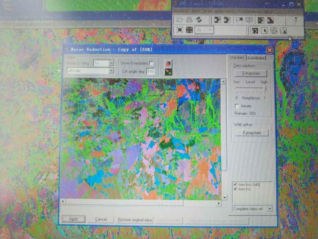Select the arrow pointer tool in Tango toolbar
The width and height of the screenshot is (318, 239).
pyautogui.click(x=264, y=31)
